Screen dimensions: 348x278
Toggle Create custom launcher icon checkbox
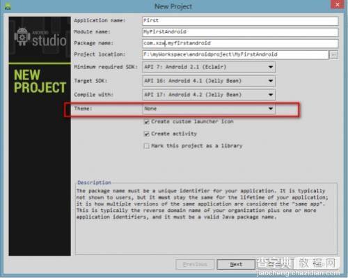point(147,122)
